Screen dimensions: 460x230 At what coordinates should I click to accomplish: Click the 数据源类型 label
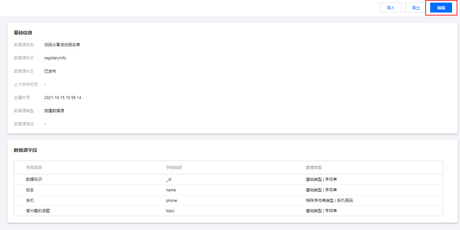24,111
